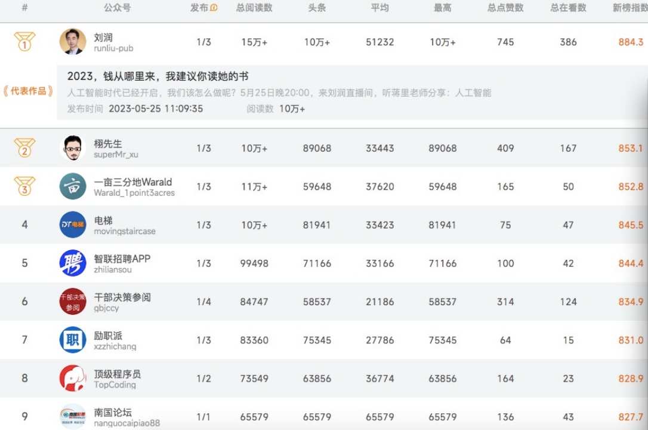This screenshot has width=648, height=430.
Task: Click 新榜指数 value 844.4
Action: tap(631, 263)
